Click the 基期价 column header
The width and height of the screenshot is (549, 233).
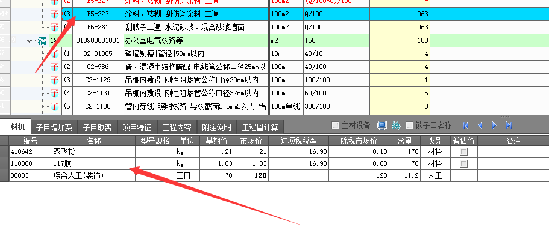(x=217, y=141)
